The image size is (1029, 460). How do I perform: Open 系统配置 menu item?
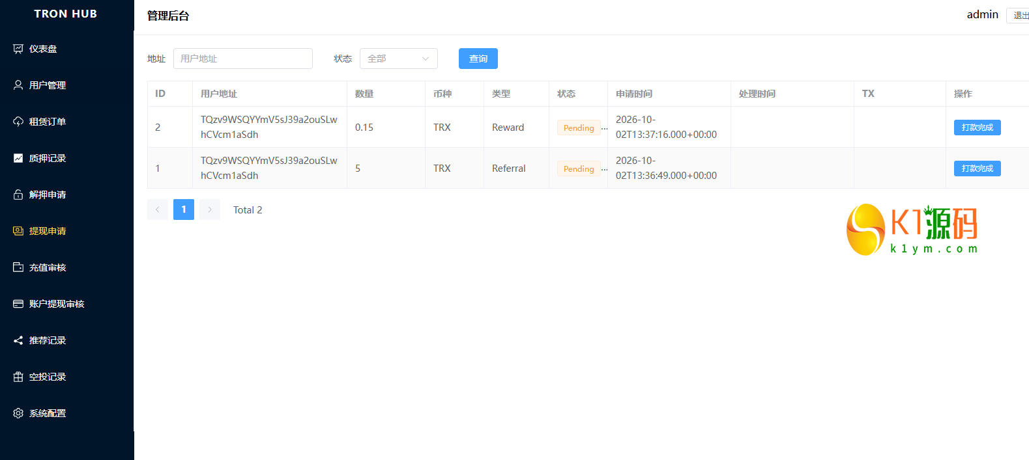(x=67, y=413)
